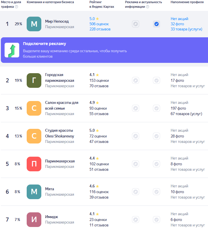
Task: Click the advertising arrow icon for Городская парикмахерская
Action: [135, 80]
